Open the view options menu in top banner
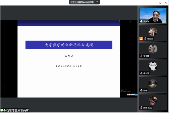The width and height of the screenshot is (169, 113). (98, 2)
